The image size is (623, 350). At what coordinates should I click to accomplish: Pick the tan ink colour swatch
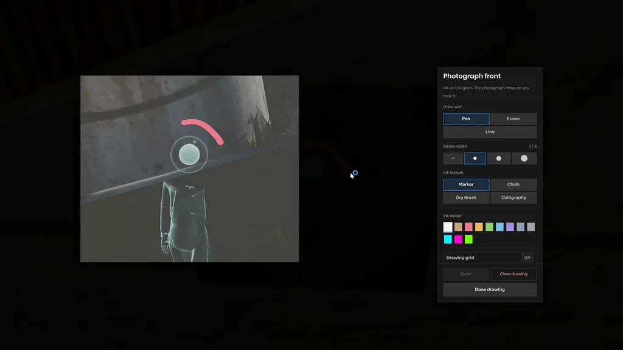click(458, 227)
